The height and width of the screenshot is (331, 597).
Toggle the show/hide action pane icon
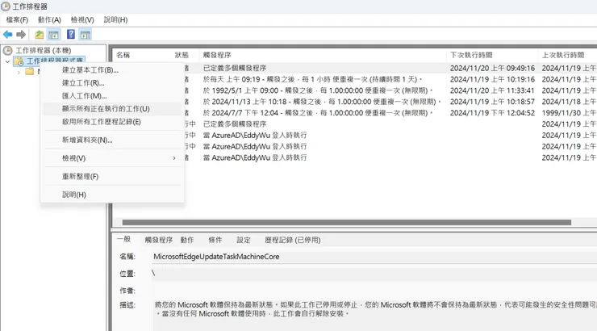click(86, 35)
